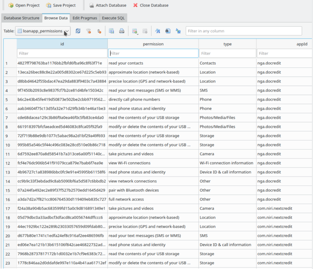
Task: Select 'Other' type cell in row 15
Action: pos(227,190)
